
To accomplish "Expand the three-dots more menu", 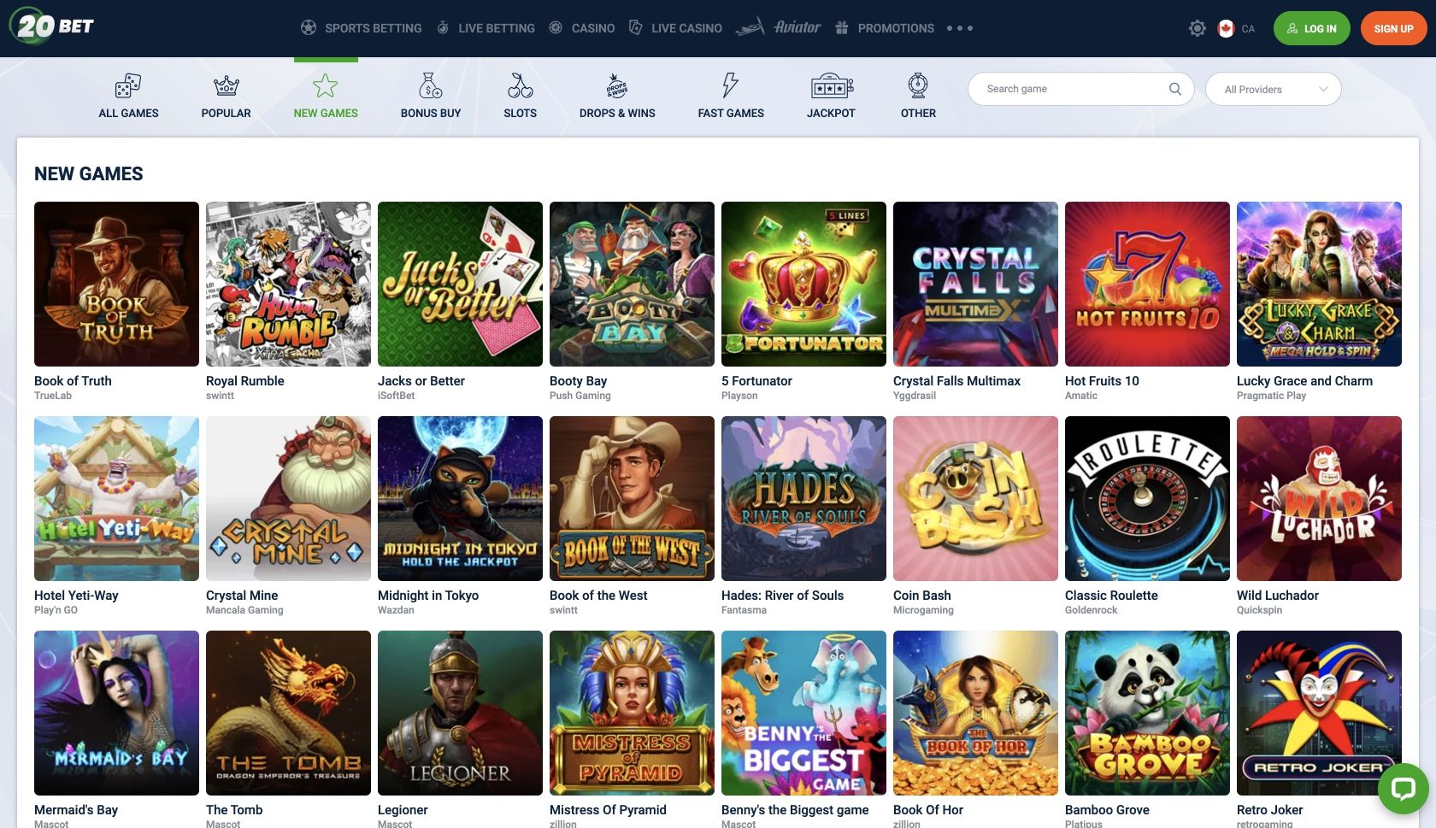I will click(960, 28).
